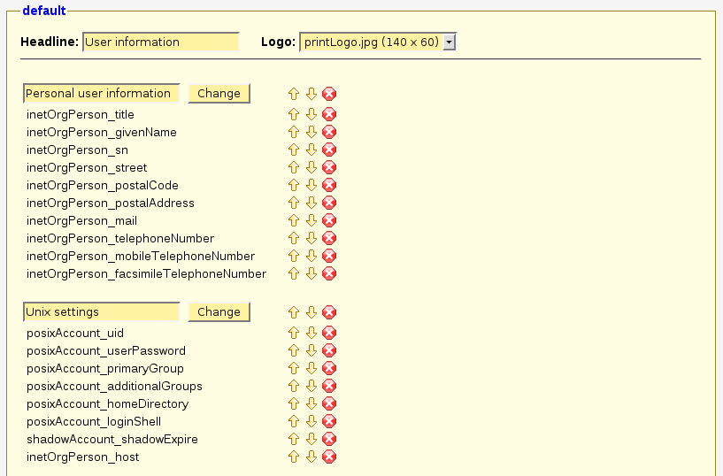This screenshot has width=723, height=476.
Task: Move posixAccount_uid up one position
Action: point(294,333)
